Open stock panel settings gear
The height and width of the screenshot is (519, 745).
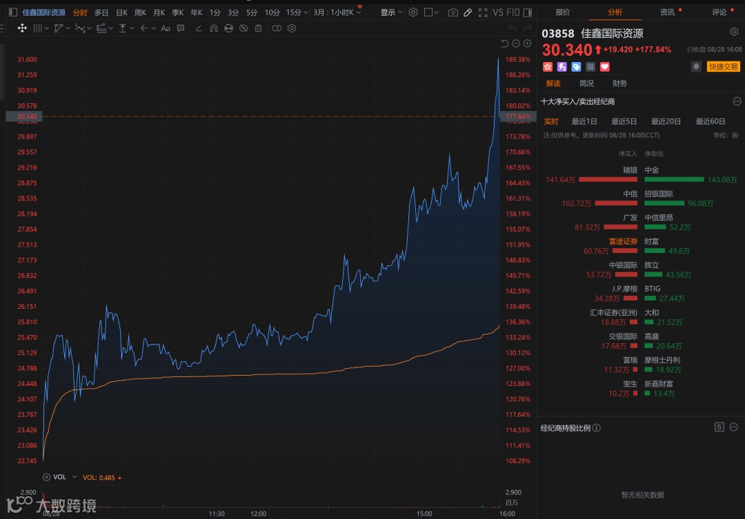pyautogui.click(x=734, y=32)
